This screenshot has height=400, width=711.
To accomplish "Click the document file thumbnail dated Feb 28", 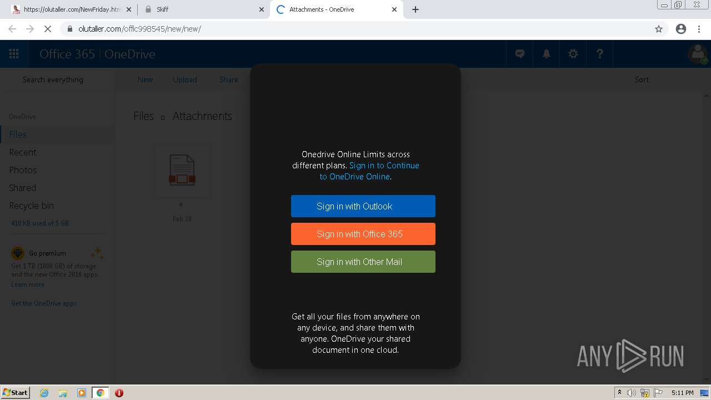I will click(x=182, y=171).
